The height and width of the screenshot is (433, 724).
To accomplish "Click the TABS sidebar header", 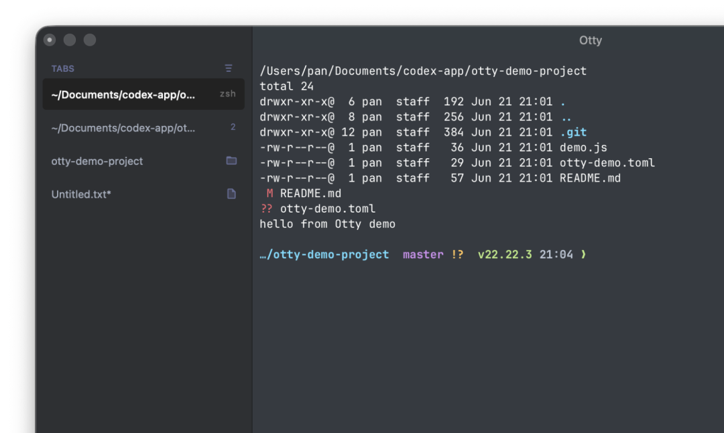I will click(63, 69).
